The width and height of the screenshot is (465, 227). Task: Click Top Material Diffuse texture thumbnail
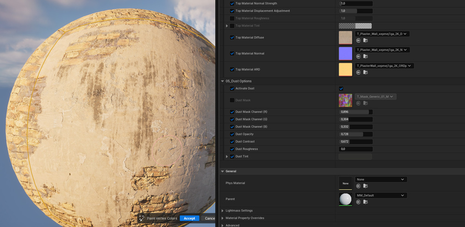(x=346, y=37)
